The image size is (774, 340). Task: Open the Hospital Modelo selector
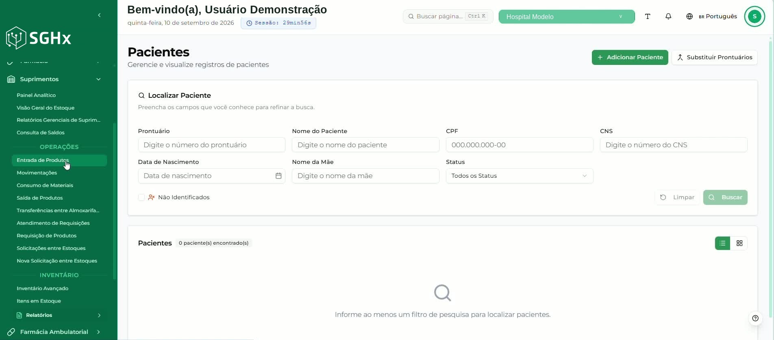pos(567,17)
